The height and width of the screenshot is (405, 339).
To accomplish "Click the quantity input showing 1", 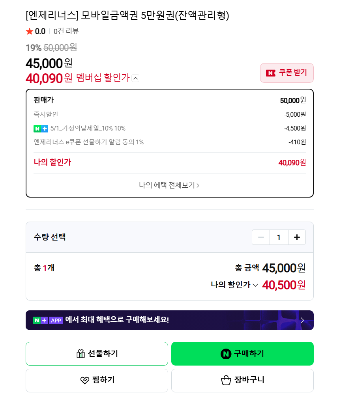I will 279,237.
